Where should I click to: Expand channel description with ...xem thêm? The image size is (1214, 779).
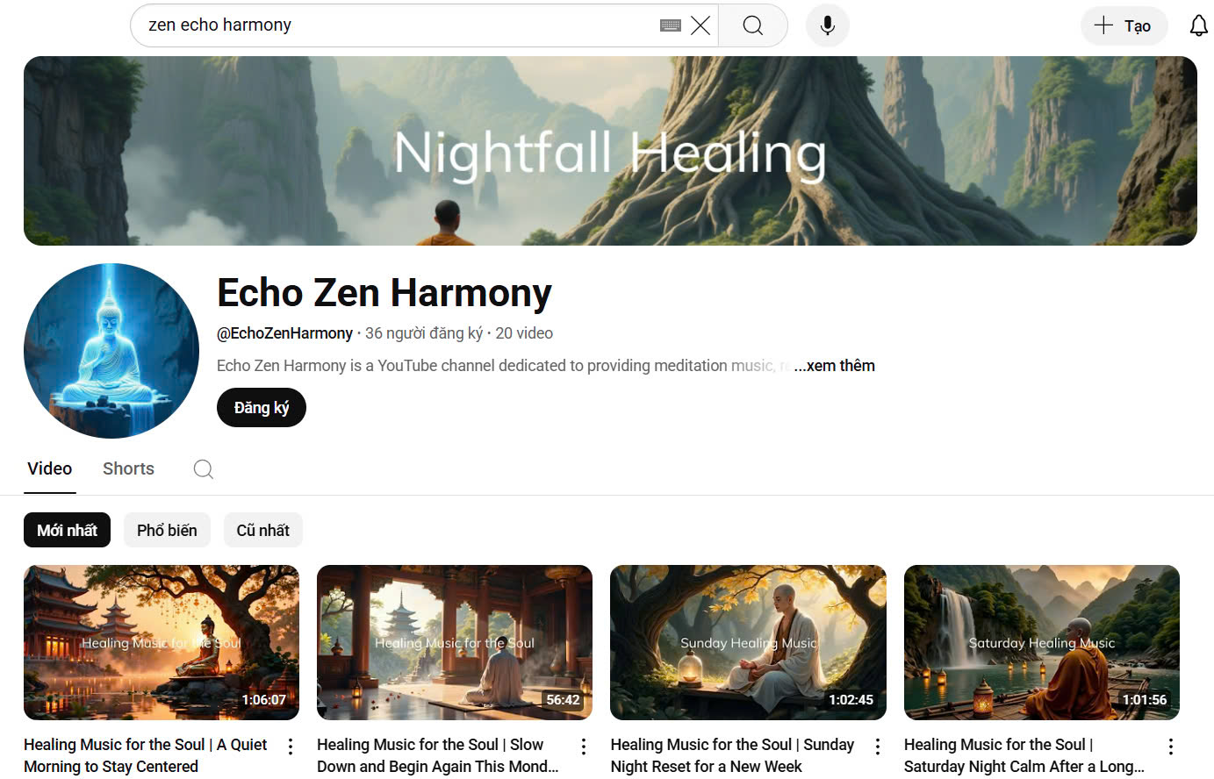834,366
